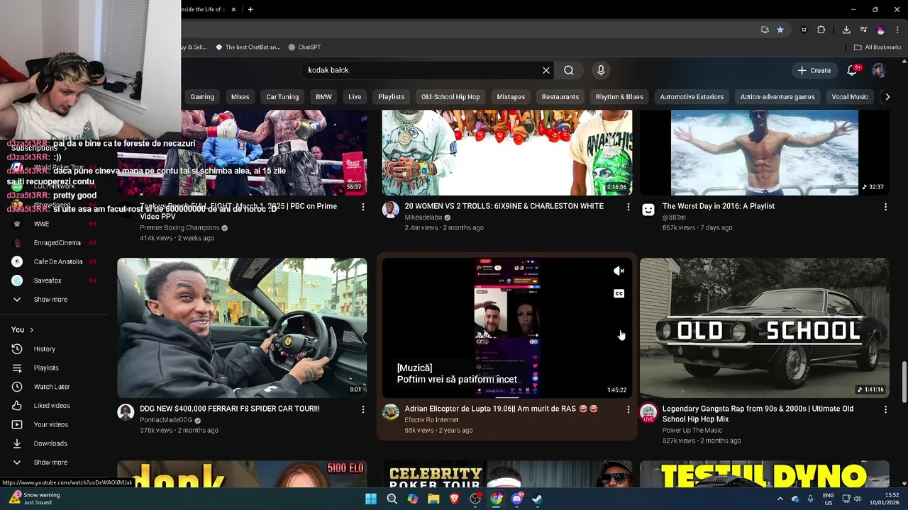This screenshot has height=510, width=908.
Task: Open YouTube notifications bell
Action: pos(853,70)
